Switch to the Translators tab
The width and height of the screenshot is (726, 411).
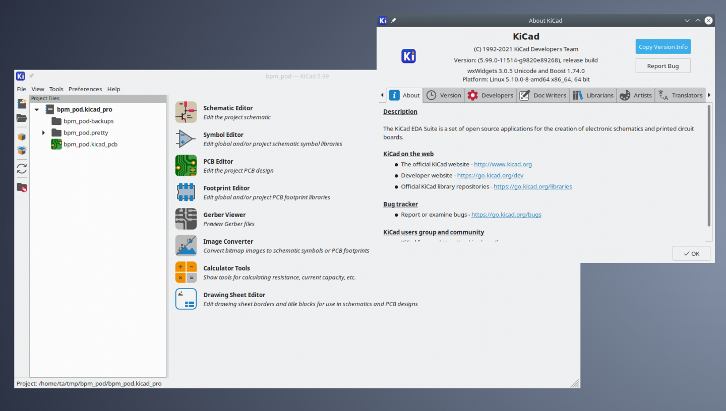coord(680,95)
